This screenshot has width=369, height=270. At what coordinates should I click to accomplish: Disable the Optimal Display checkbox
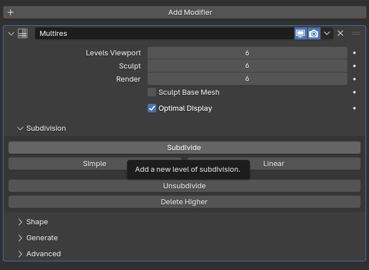tap(152, 108)
